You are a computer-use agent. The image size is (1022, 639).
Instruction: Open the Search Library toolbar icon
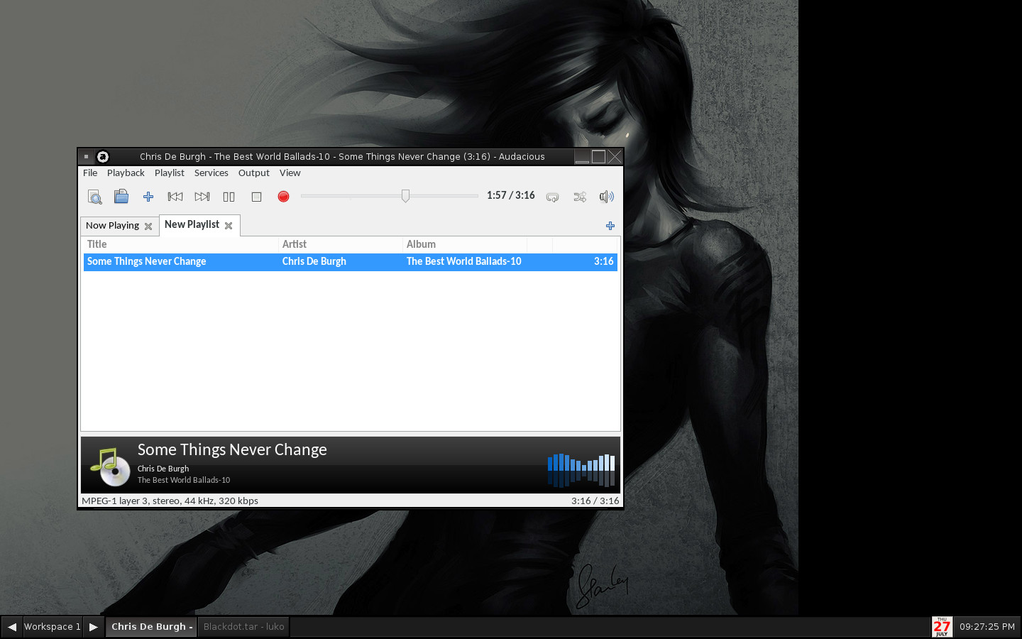[94, 197]
